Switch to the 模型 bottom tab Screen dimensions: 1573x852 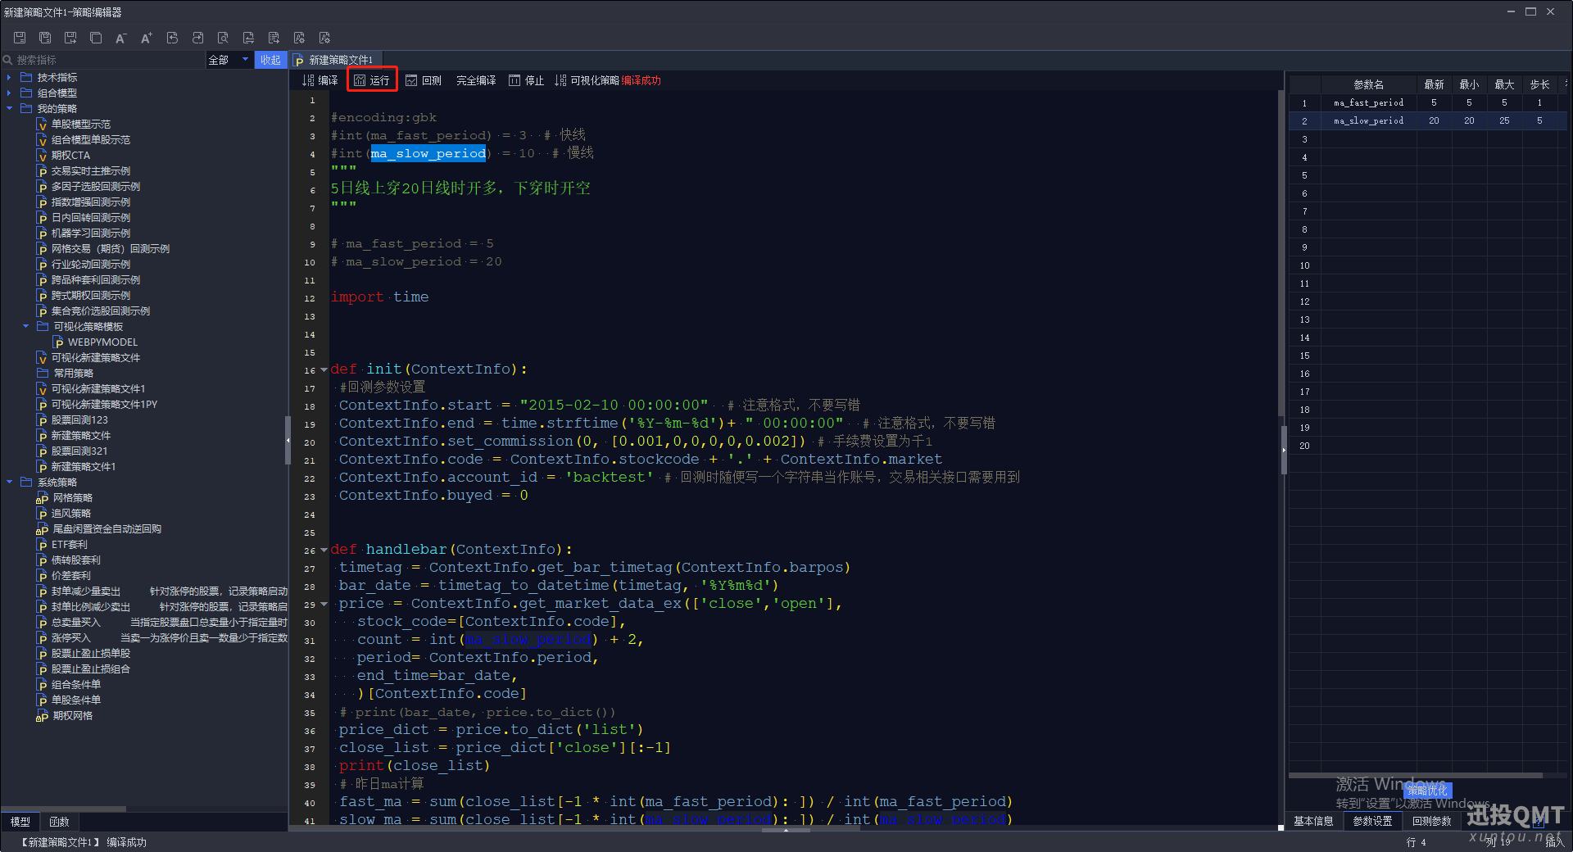(x=20, y=822)
